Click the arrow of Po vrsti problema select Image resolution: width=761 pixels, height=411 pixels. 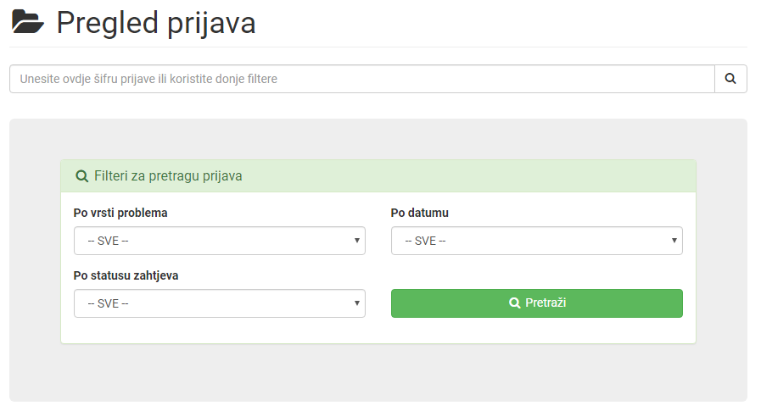tap(356, 241)
